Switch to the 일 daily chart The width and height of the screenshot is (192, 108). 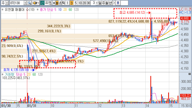click(x=100, y=3)
